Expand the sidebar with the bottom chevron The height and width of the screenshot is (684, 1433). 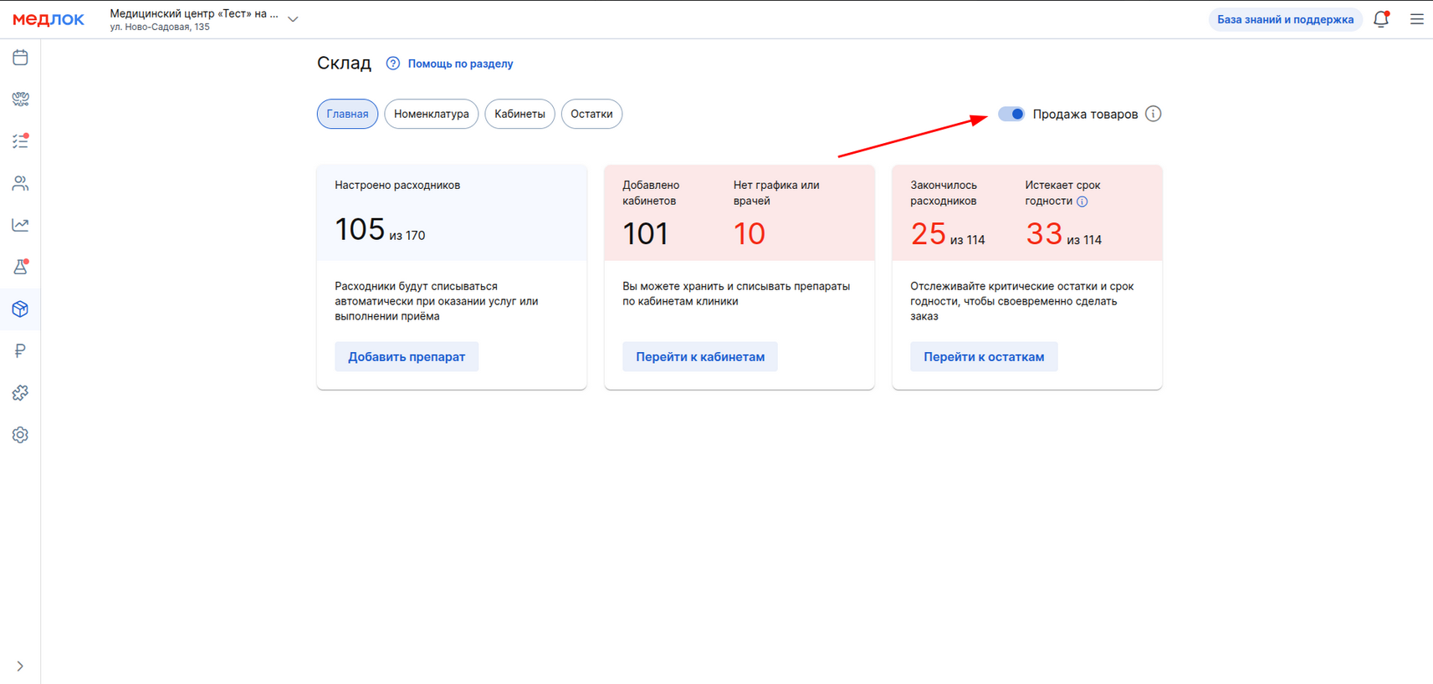point(20,666)
